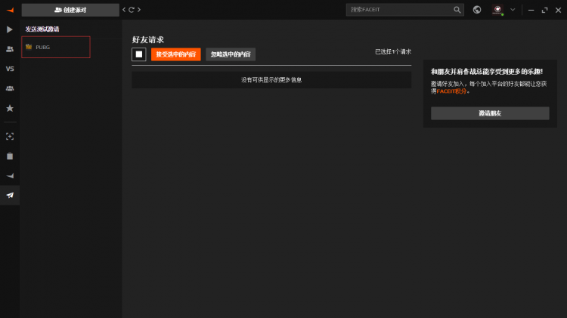Close the FACEIT window
567x318 pixels.
(x=558, y=10)
